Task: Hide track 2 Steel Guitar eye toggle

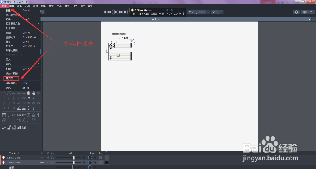Action: click(42, 163)
